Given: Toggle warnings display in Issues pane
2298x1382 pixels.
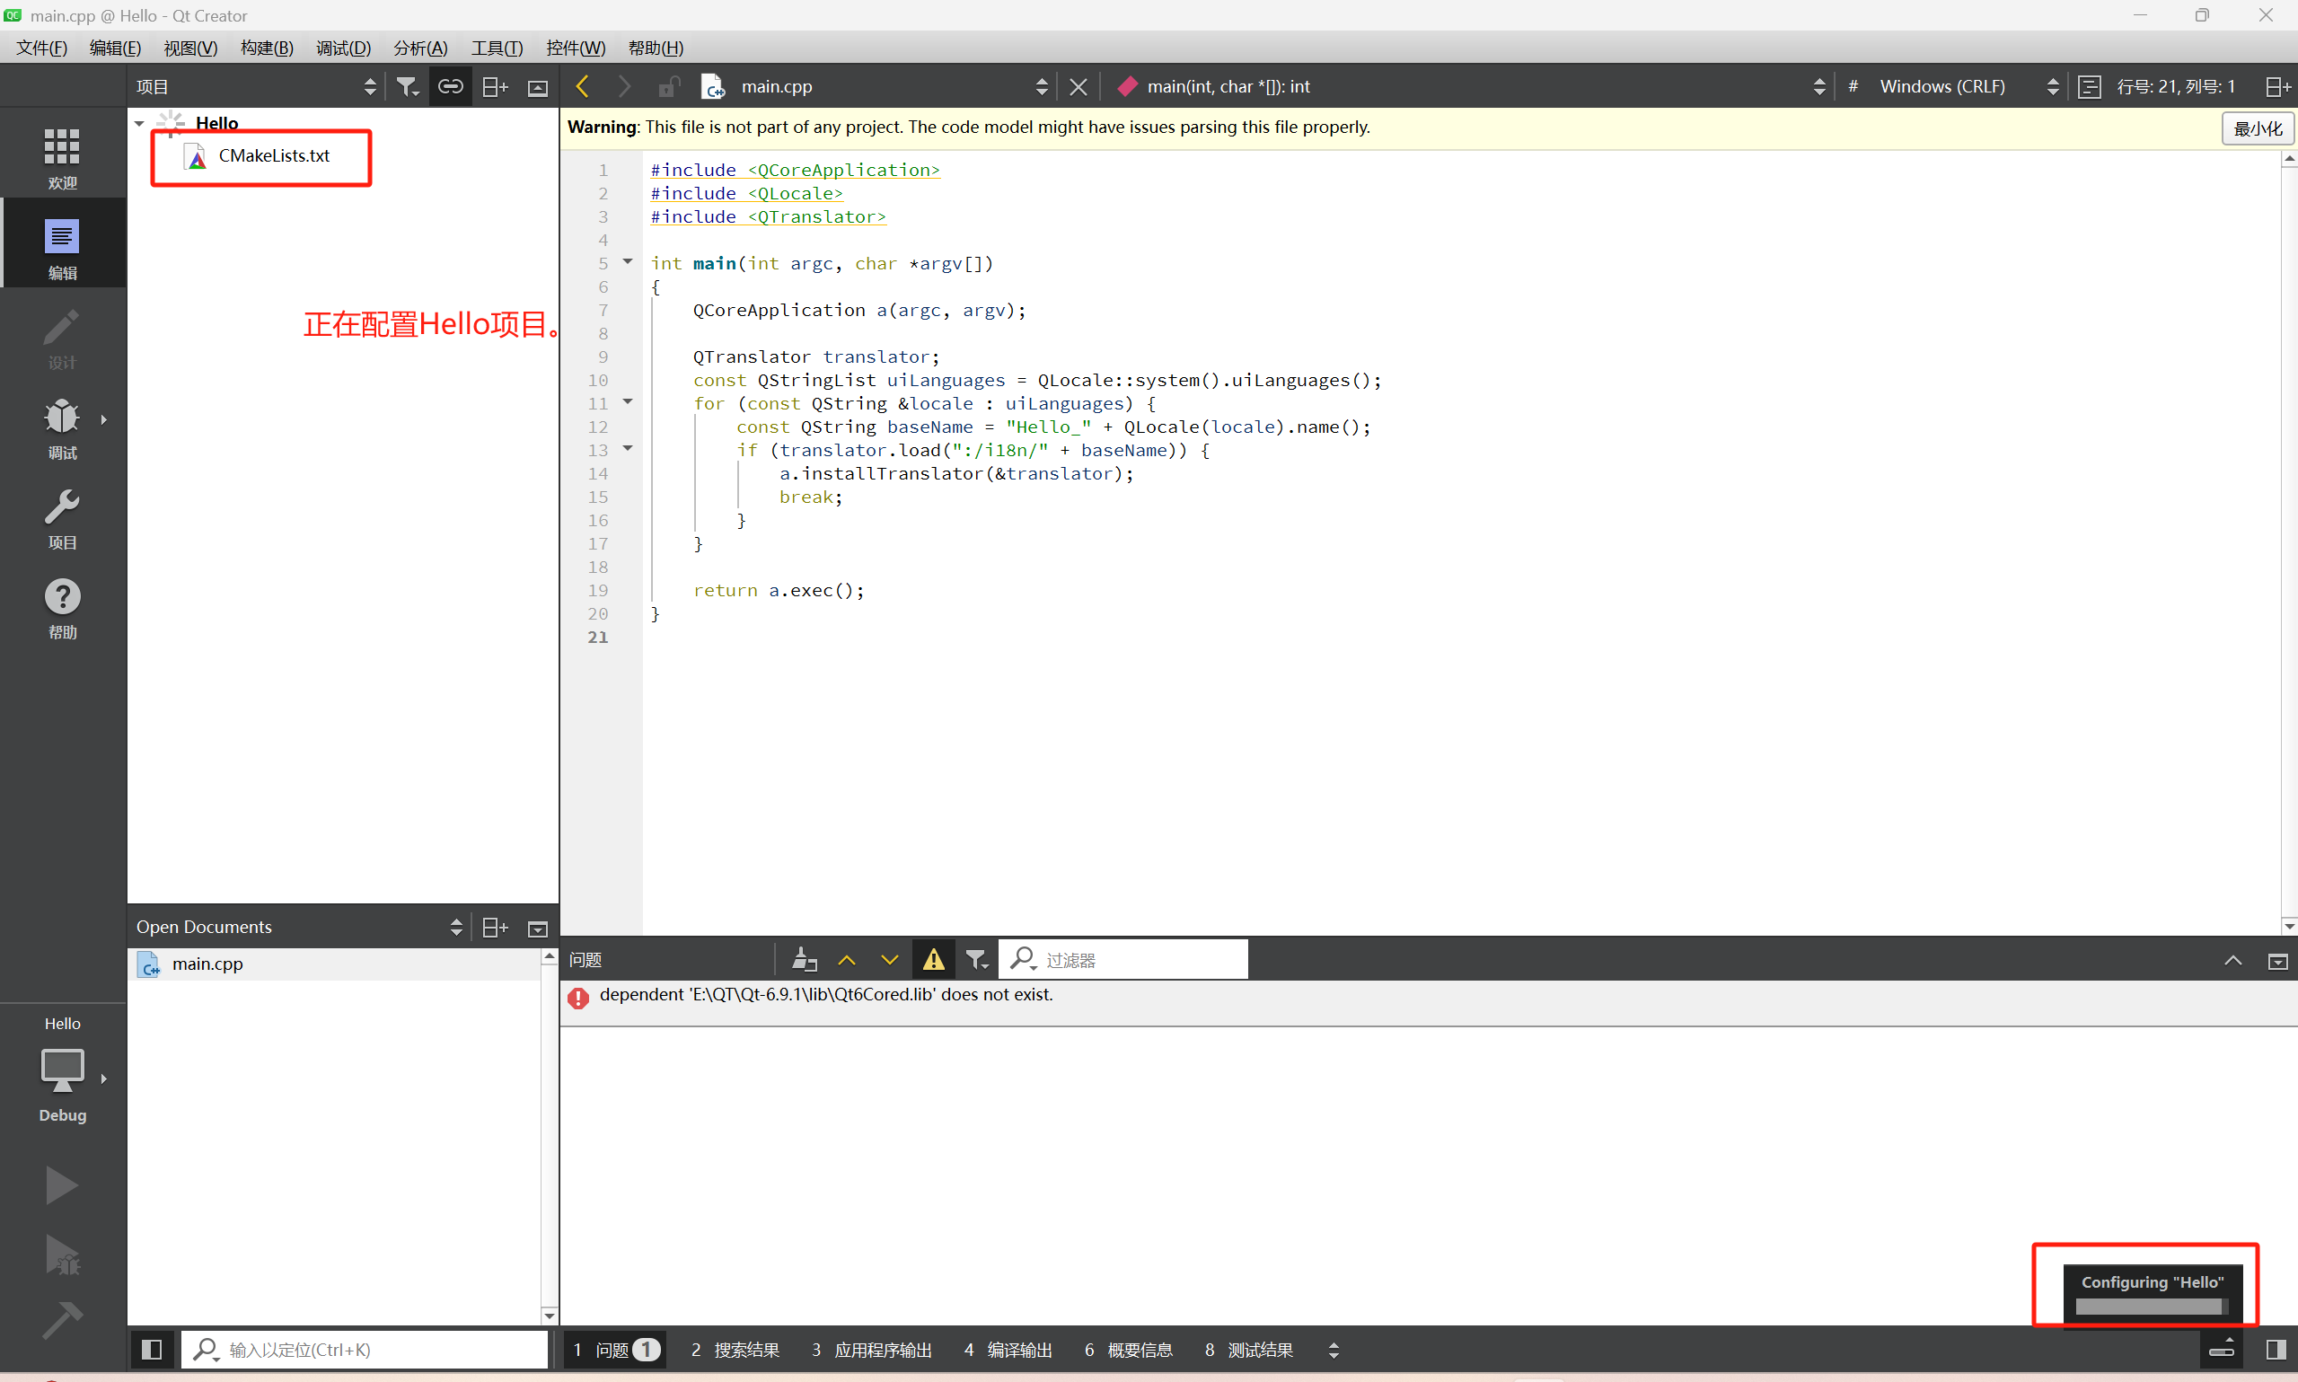Looking at the screenshot, I should (x=933, y=959).
